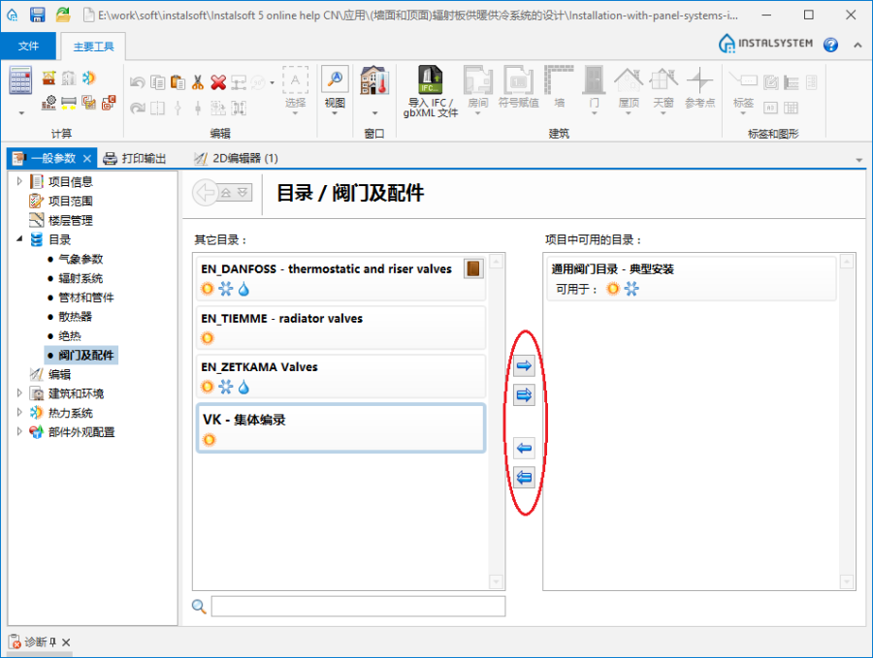Close the 诊断 panel
The image size is (873, 658).
(x=66, y=642)
